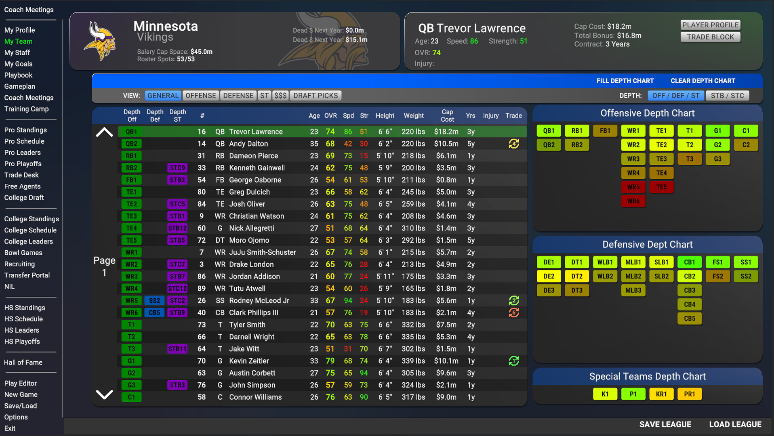Click the up arrow to page roster up
The image size is (774, 436).
click(104, 132)
